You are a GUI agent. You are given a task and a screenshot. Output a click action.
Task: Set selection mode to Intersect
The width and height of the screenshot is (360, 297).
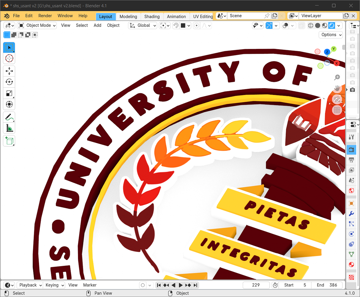pyautogui.click(x=35, y=35)
